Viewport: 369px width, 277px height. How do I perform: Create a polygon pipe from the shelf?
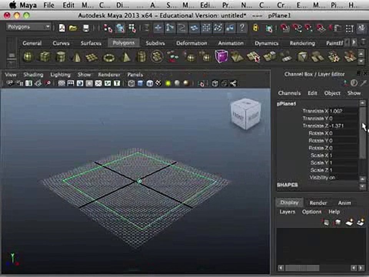pos(141,57)
